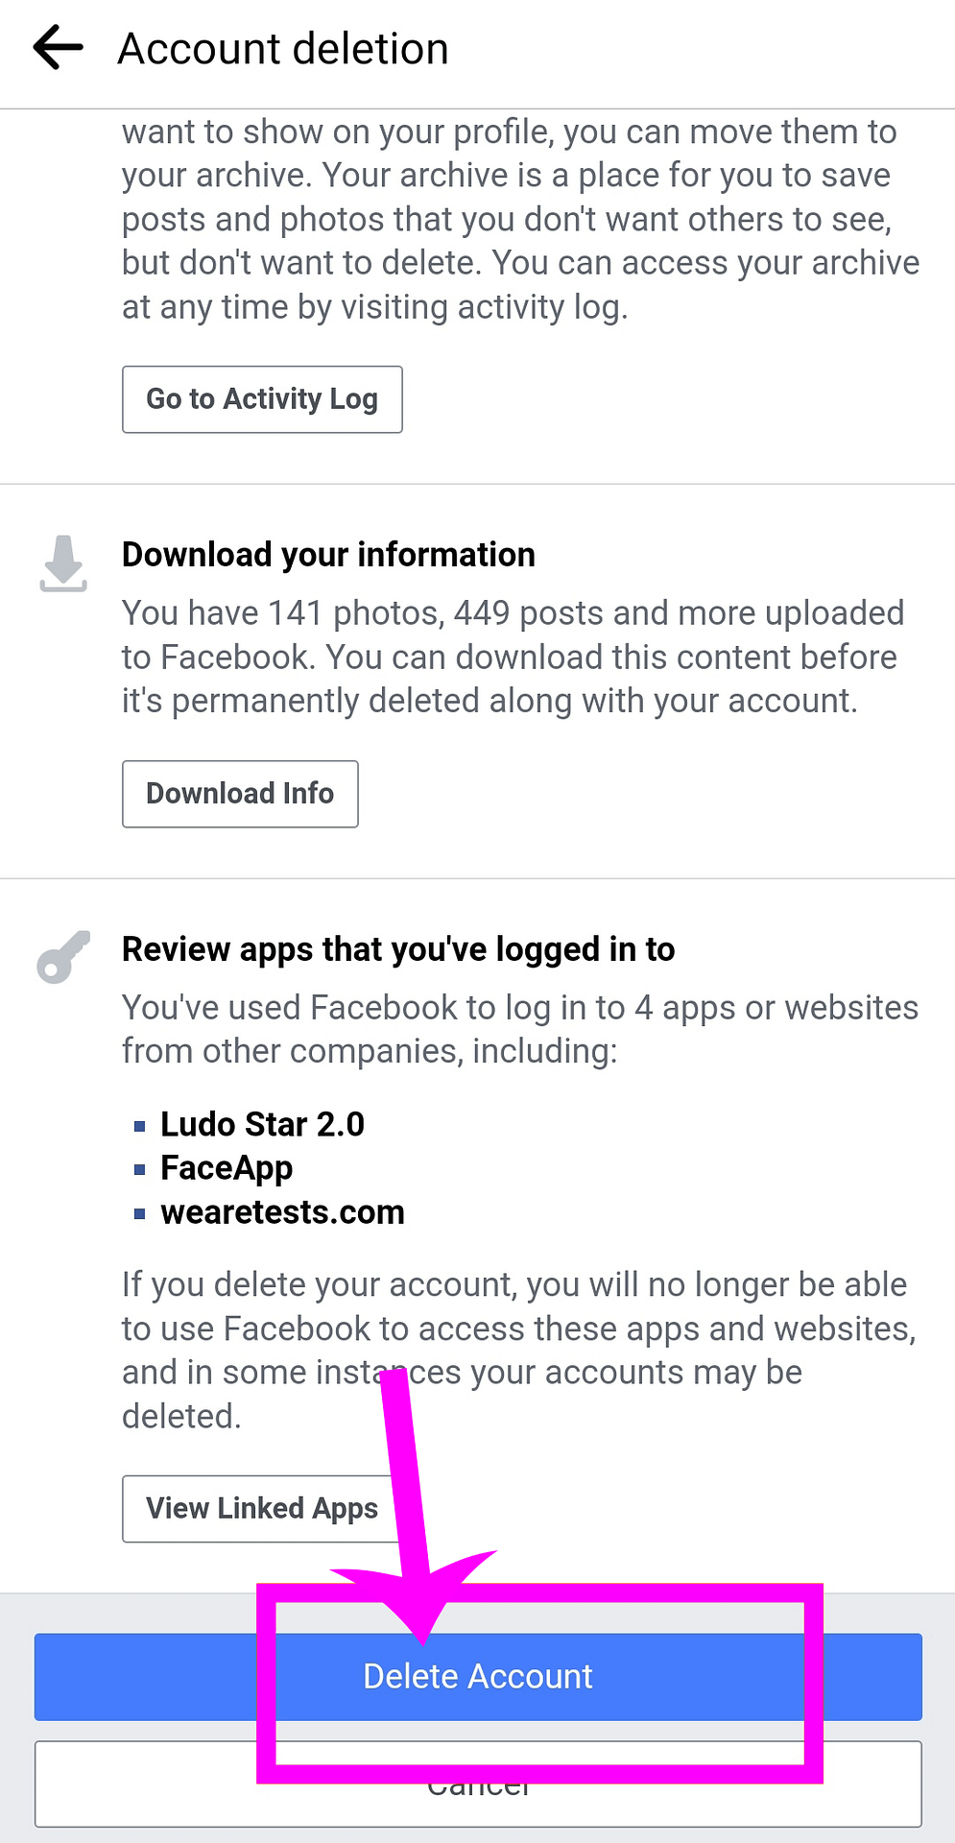The height and width of the screenshot is (1843, 955).
Task: Open View Linked Apps
Action: pos(261,1508)
